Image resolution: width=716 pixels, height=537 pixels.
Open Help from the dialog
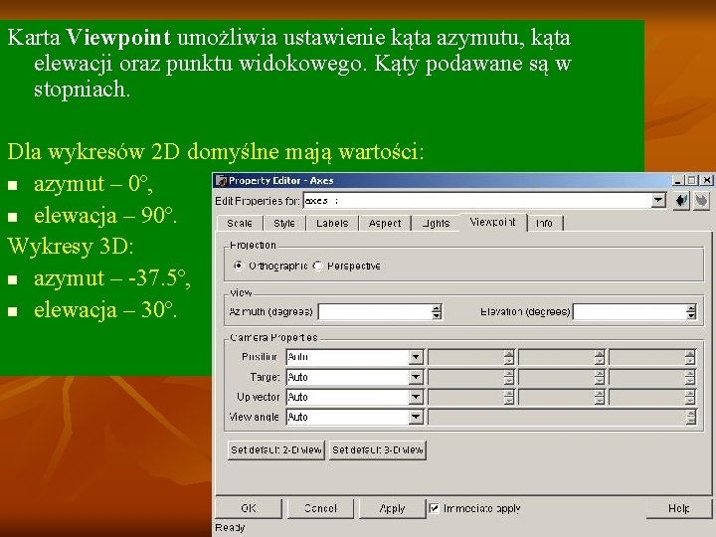(679, 509)
